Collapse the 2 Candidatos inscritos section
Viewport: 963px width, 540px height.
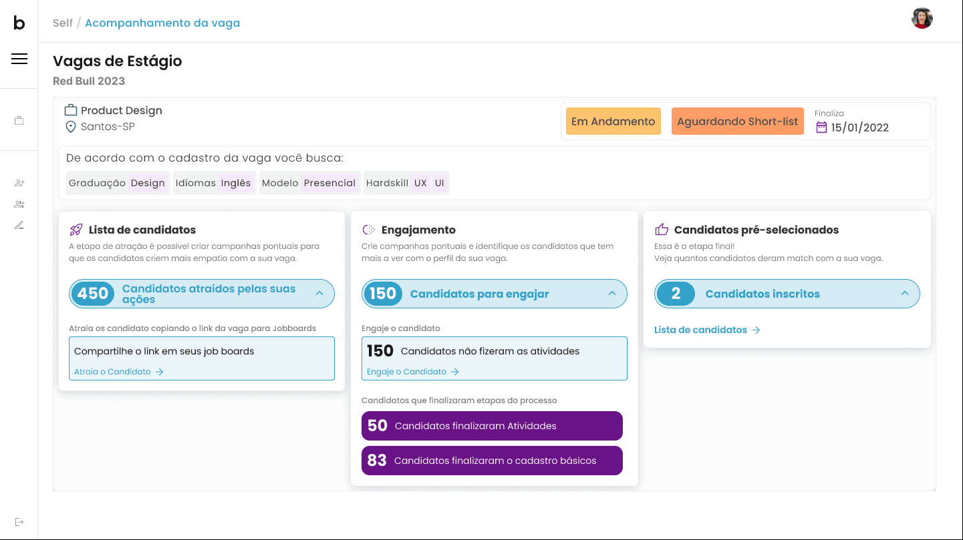point(905,294)
